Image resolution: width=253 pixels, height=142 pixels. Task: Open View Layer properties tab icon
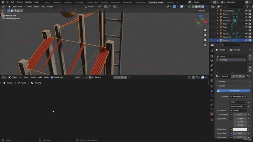pos(212,65)
